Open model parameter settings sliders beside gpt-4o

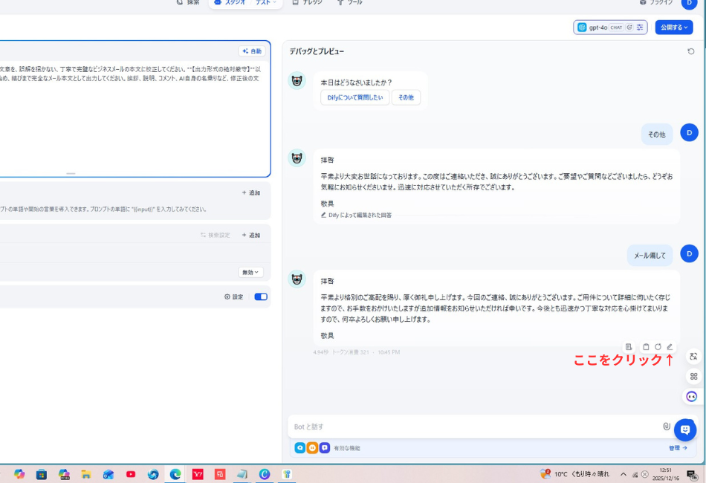coord(640,27)
